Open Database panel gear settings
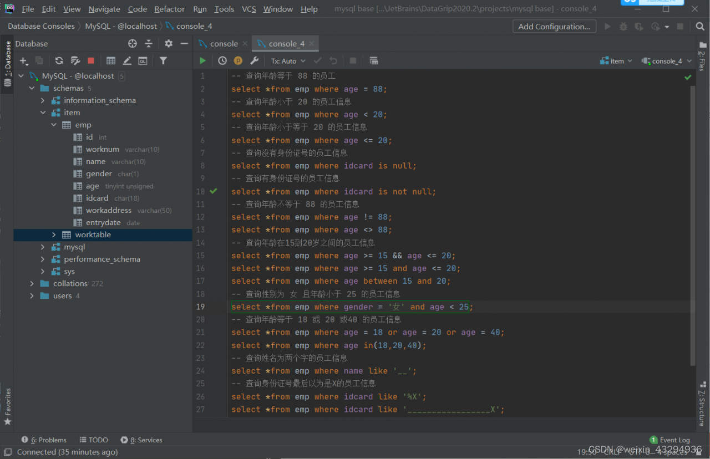The height and width of the screenshot is (459, 710). 169,44
